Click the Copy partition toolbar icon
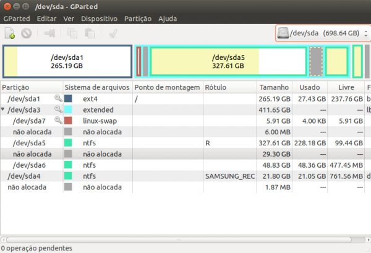This screenshot has width=371, height=253. tap(72, 33)
